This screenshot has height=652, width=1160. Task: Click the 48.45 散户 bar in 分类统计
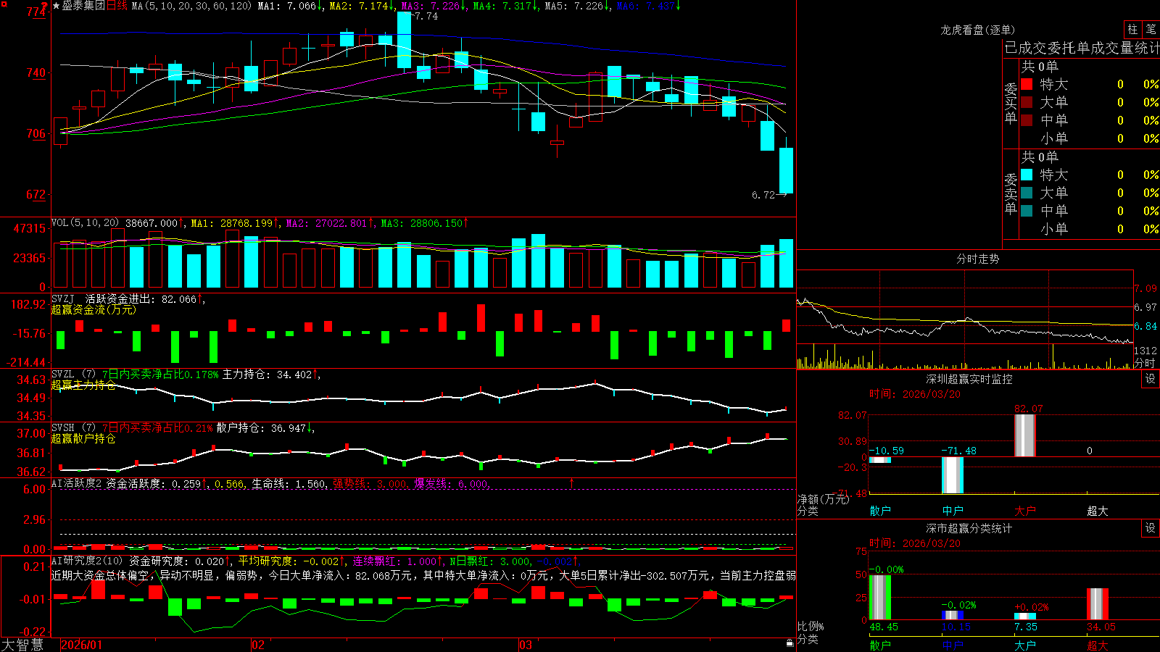(x=880, y=598)
